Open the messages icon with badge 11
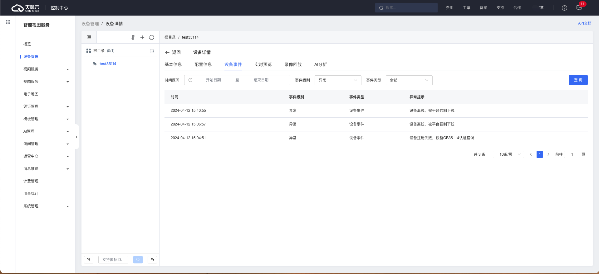This screenshot has width=599, height=274. (579, 8)
